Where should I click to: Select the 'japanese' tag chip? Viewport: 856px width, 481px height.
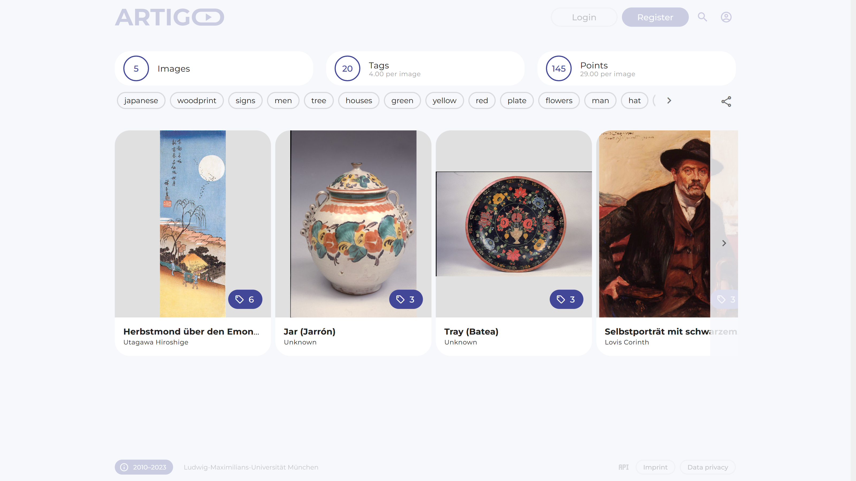[x=141, y=100]
